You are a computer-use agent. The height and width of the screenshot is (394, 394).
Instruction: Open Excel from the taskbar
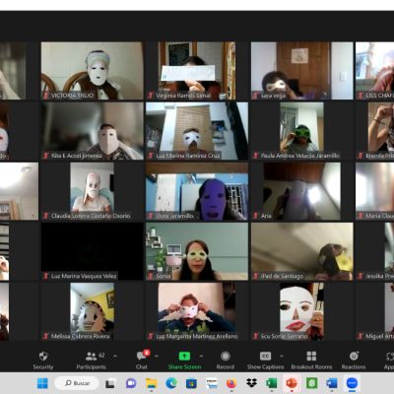point(272,383)
